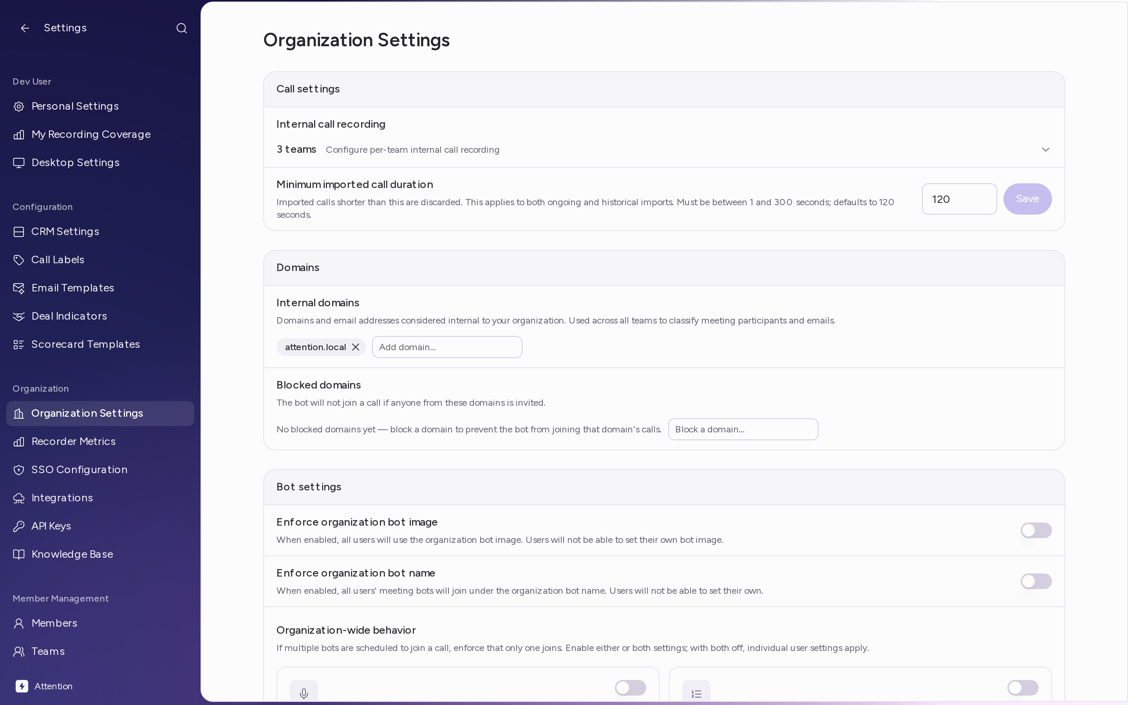This screenshot has width=1128, height=705.
Task: Click the numbered list icon in behavior card
Action: (696, 694)
